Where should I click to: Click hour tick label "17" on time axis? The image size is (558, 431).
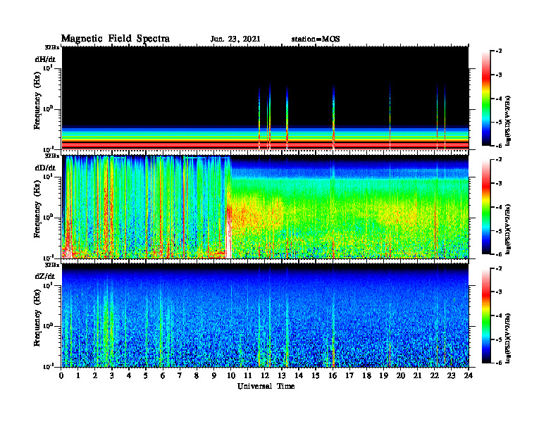pyautogui.click(x=349, y=375)
